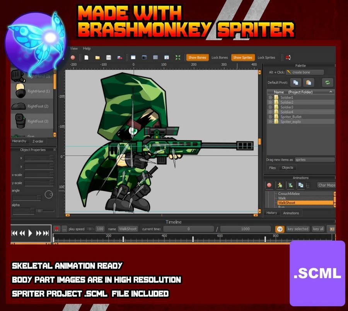Expand the Soldier1 folder

click(271, 98)
